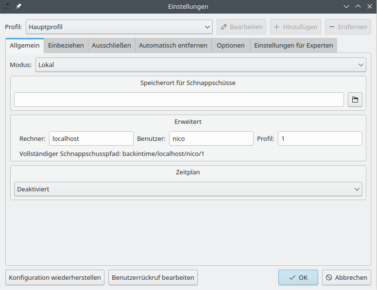Screen dimensions: 377x290
Task: Open the Optionen tab
Action: point(231,46)
